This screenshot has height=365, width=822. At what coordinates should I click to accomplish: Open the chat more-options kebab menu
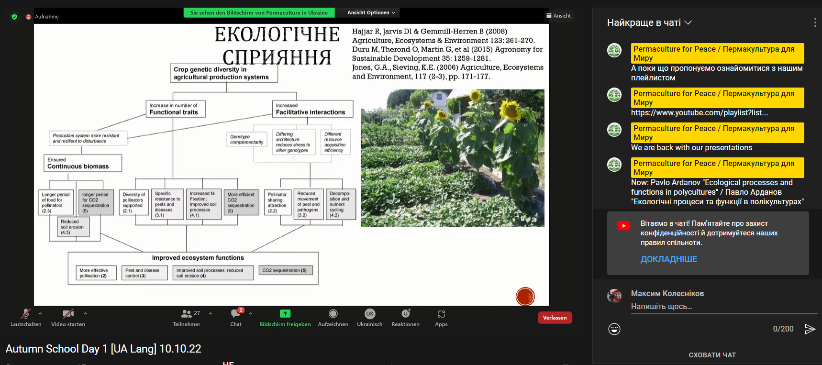coord(815,22)
